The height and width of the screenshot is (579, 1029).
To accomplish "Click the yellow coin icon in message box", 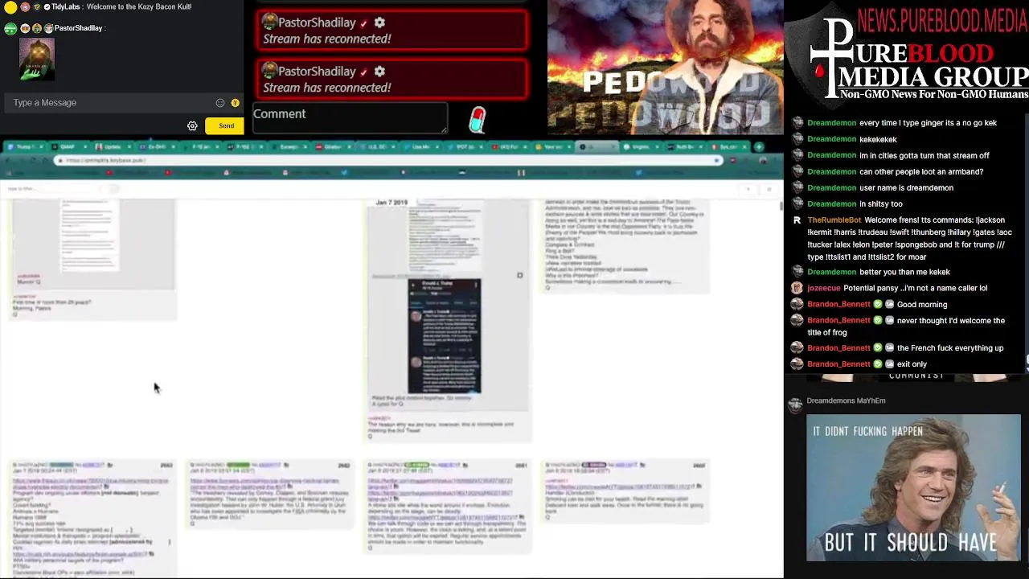I will point(235,103).
